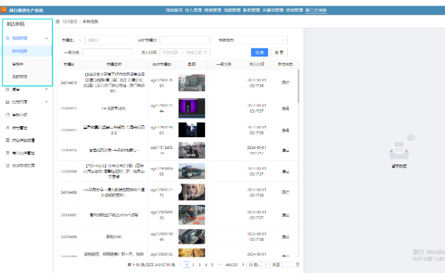Image resolution: width=445 pixels, height=278 pixels.
Task: Click the 账号管理 user icon in sidebar
Action: pyautogui.click(x=7, y=127)
